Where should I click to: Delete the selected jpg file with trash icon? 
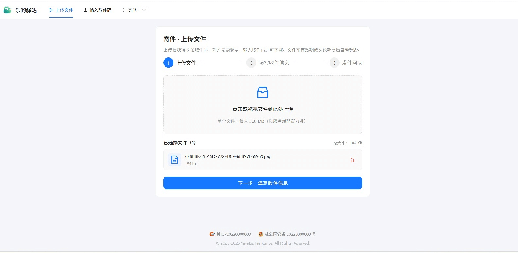pos(352,160)
